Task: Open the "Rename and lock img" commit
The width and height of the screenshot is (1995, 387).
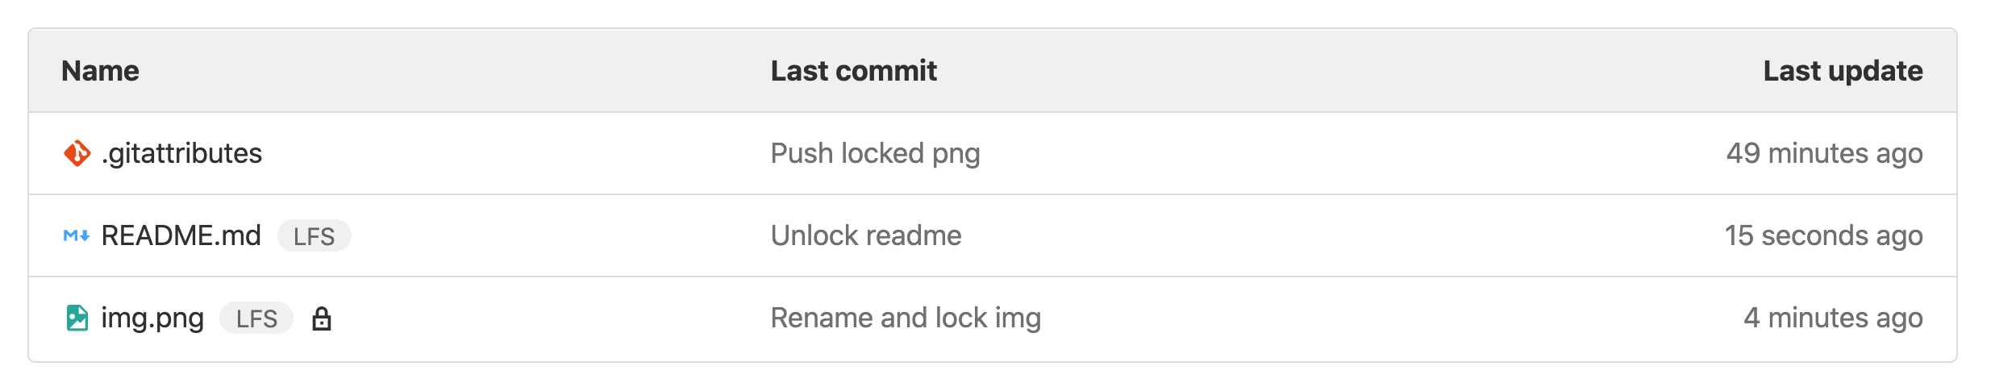Action: (x=906, y=318)
